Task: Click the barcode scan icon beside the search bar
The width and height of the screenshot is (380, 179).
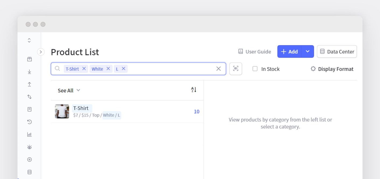Action: point(236,69)
